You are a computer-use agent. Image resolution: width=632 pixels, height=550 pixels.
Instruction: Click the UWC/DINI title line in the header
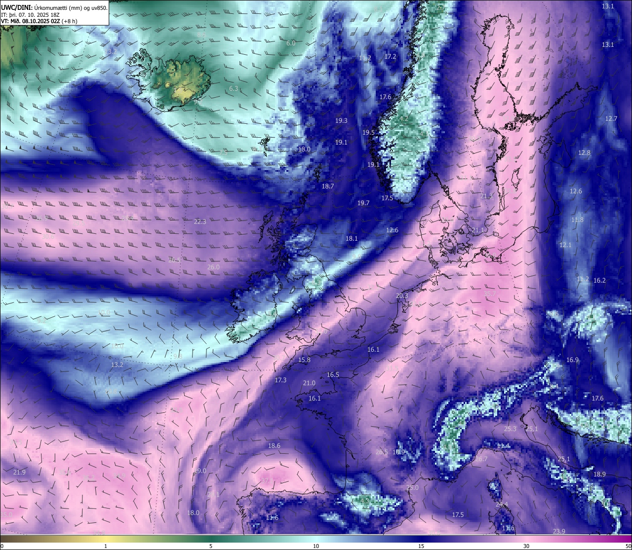[54, 7]
